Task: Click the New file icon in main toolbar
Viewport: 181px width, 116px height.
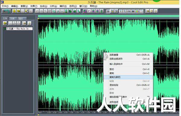Action: coord(14,11)
